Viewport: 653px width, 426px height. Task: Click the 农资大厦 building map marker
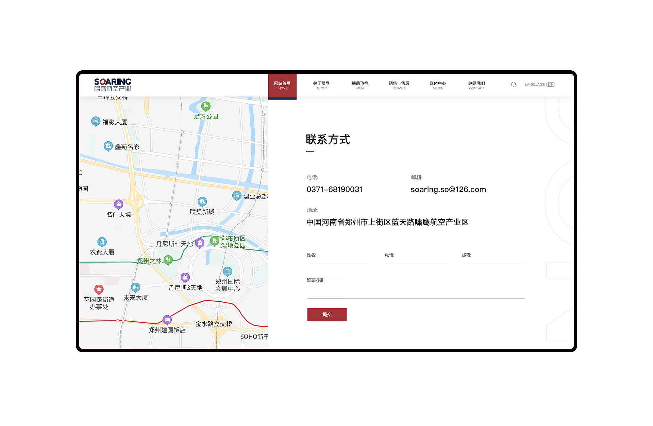tap(102, 242)
